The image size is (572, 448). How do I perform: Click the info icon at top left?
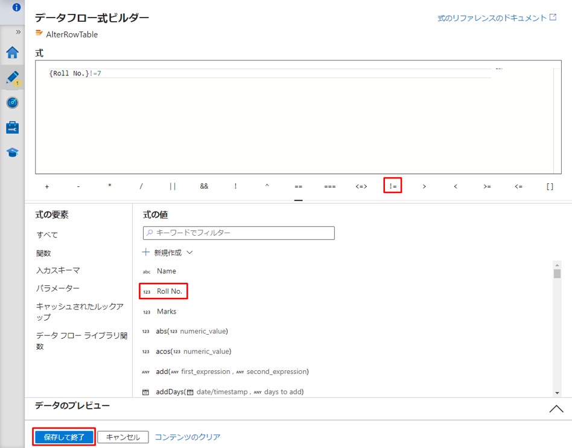16,8
